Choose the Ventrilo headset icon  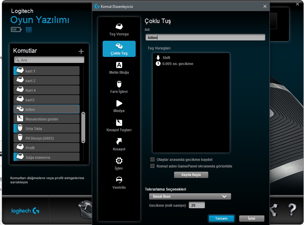pos(119,180)
